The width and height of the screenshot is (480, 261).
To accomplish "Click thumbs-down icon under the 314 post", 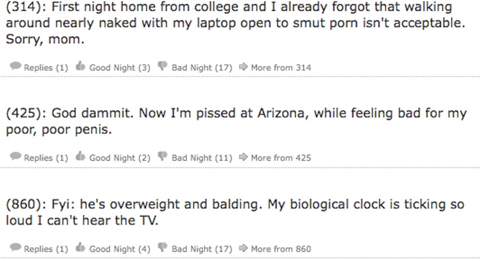I will pyautogui.click(x=163, y=67).
